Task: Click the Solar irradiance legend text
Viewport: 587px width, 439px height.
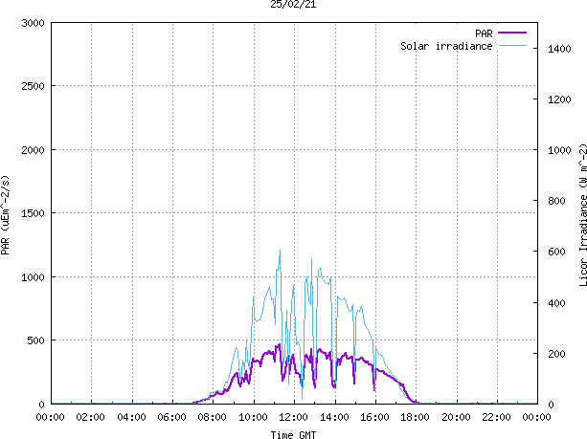Action: coord(446,46)
